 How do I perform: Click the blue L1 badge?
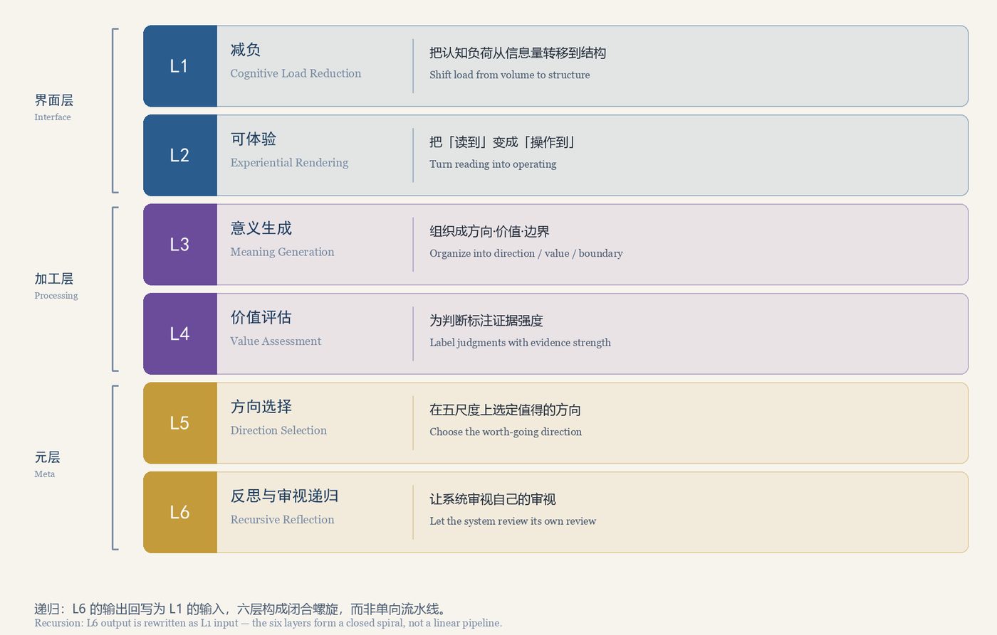(180, 66)
